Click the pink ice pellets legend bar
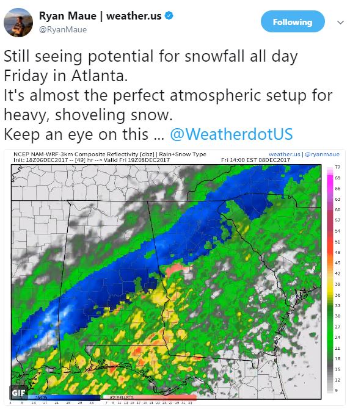 point(150,397)
